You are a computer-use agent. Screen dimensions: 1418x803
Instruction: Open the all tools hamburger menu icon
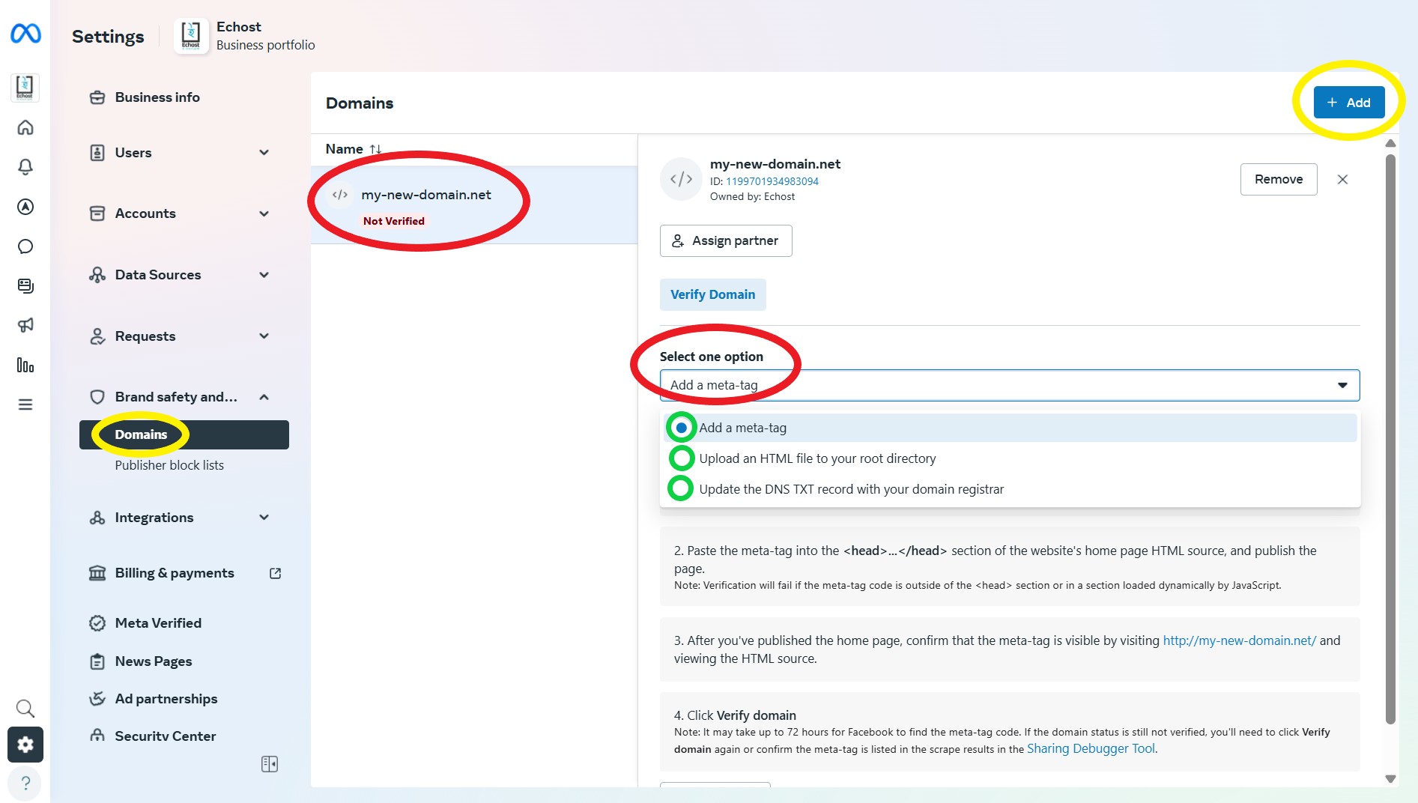pyautogui.click(x=25, y=404)
